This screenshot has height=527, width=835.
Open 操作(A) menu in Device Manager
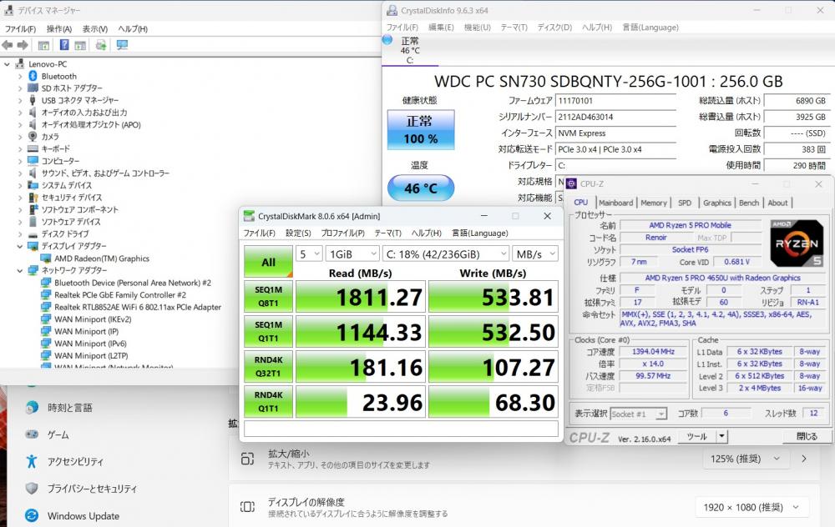59,28
